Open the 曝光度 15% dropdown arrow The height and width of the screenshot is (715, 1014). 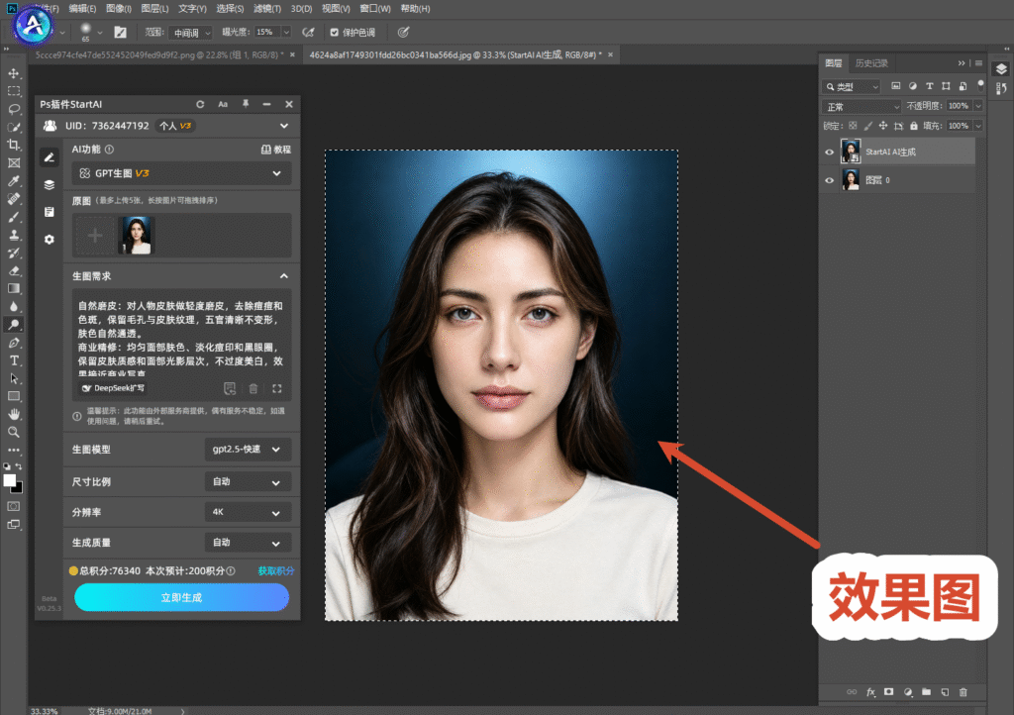[x=286, y=32]
